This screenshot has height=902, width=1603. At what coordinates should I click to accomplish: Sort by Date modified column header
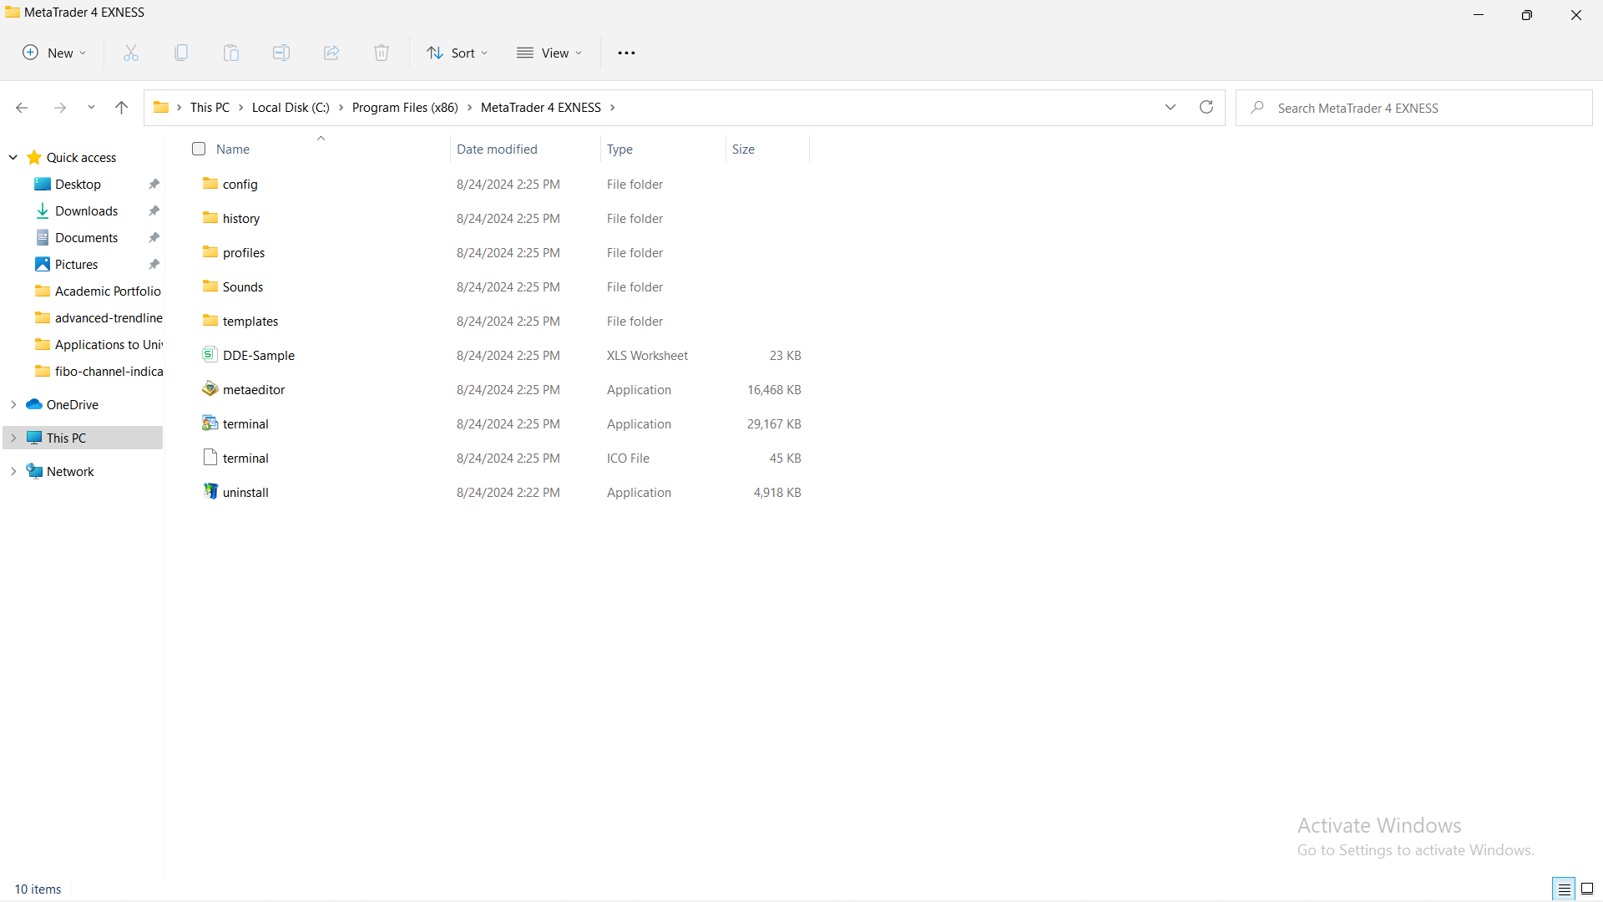(x=497, y=149)
